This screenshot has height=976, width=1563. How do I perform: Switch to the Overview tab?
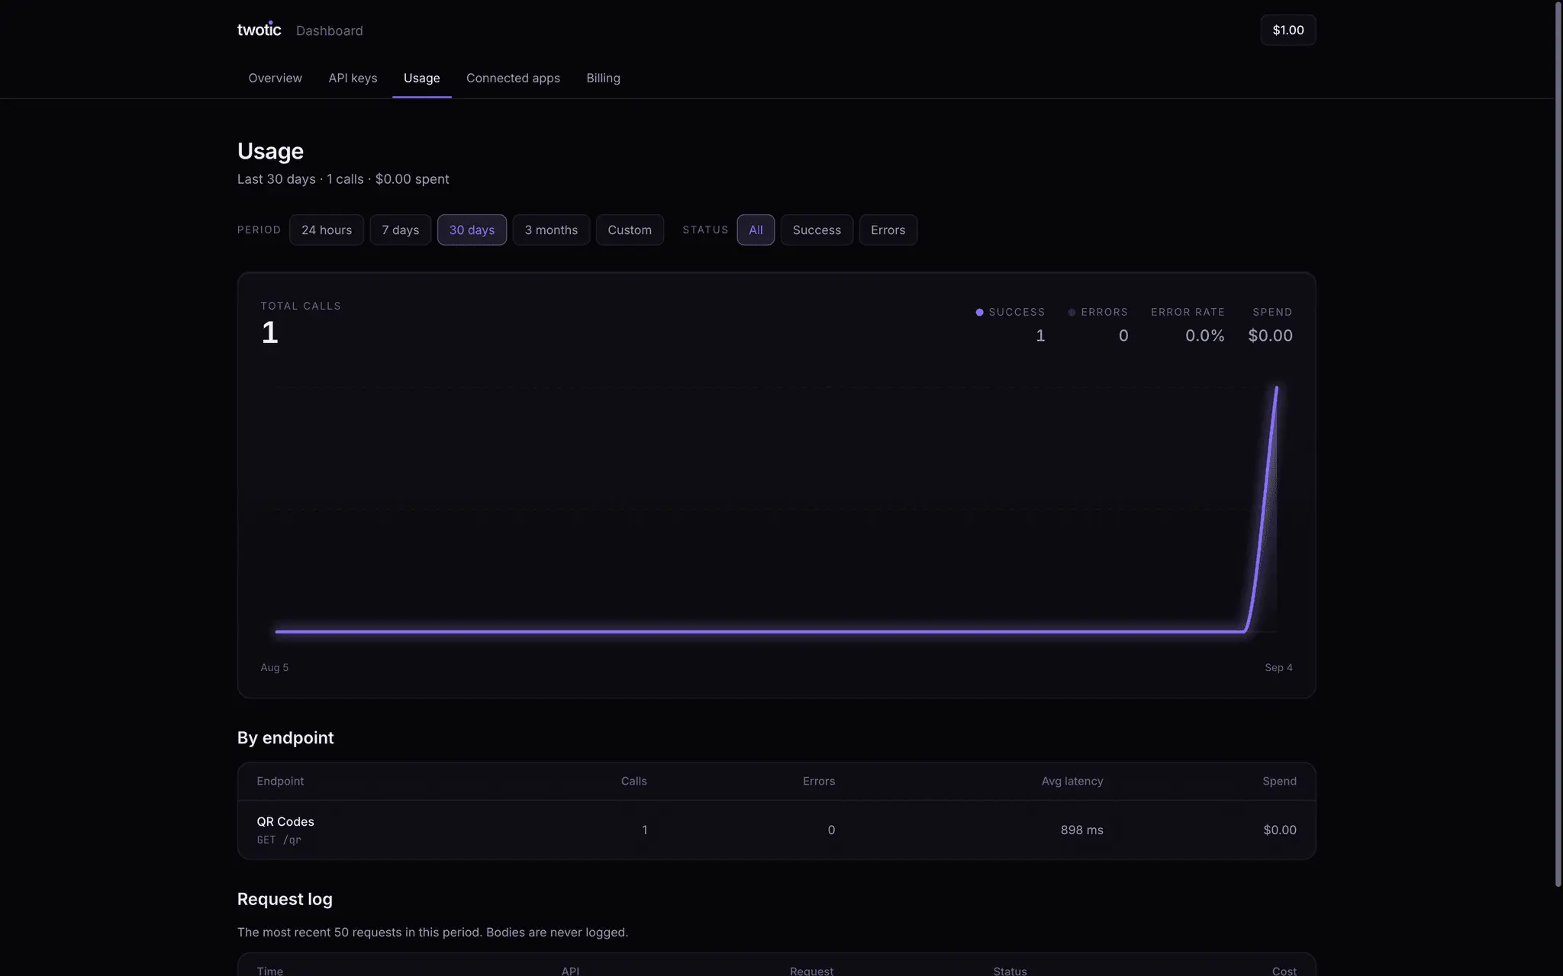(x=275, y=78)
